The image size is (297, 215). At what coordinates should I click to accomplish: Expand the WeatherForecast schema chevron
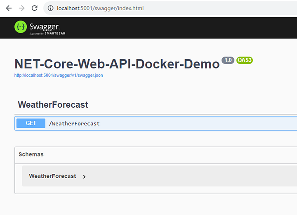(84, 177)
